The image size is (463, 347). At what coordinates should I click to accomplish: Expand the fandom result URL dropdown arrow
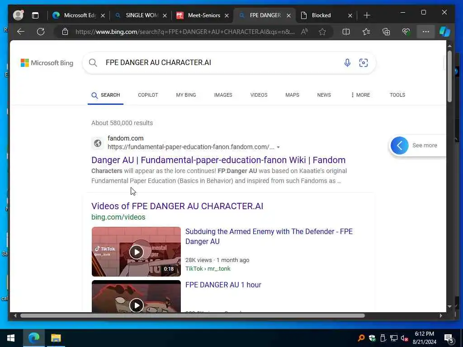[278, 147]
